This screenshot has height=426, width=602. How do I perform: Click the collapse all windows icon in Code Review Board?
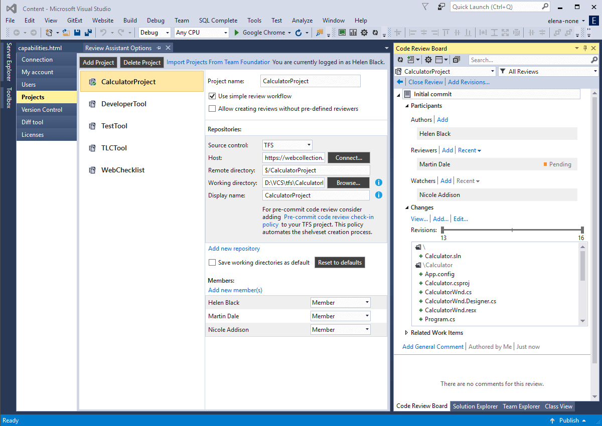pos(456,60)
